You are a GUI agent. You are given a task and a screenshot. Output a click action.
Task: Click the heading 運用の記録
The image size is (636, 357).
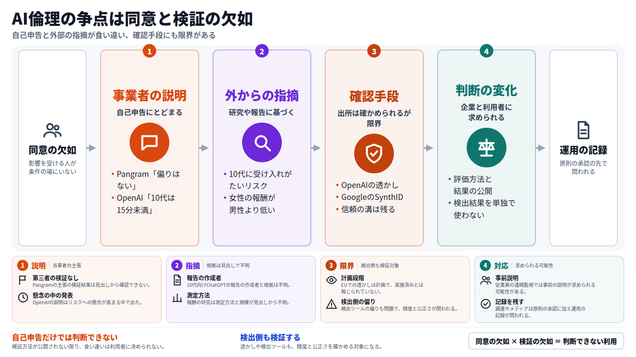coord(584,150)
